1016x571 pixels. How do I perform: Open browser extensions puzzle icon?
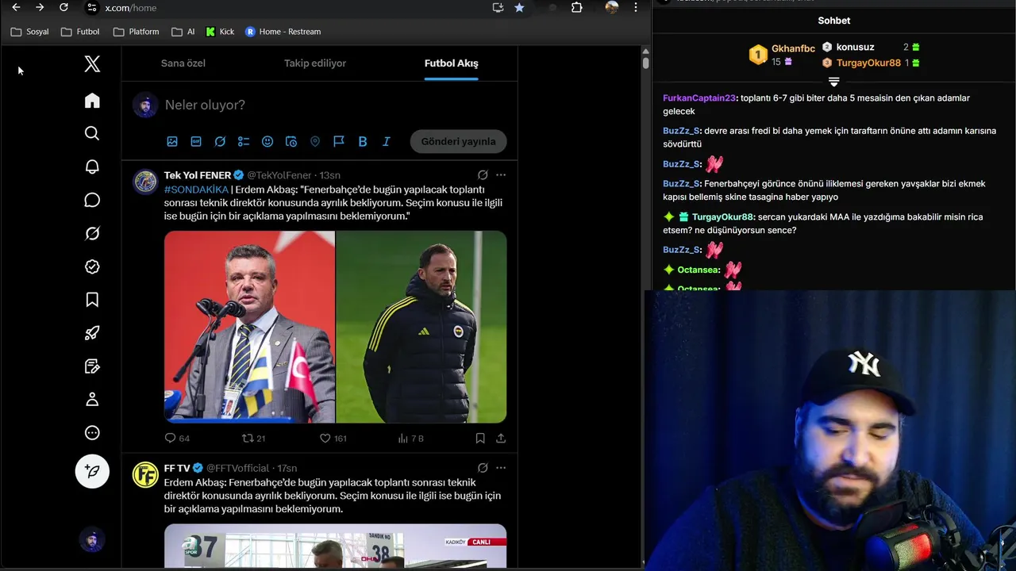point(577,7)
